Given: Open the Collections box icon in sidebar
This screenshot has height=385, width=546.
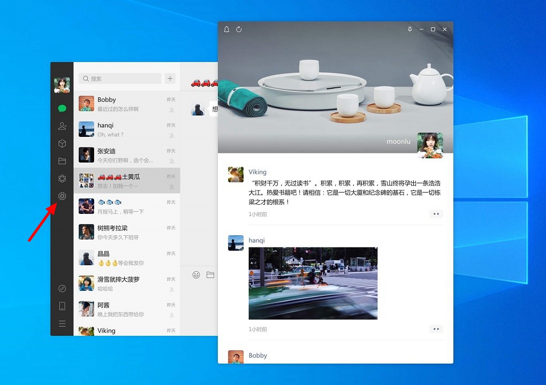Looking at the screenshot, I should tap(62, 143).
